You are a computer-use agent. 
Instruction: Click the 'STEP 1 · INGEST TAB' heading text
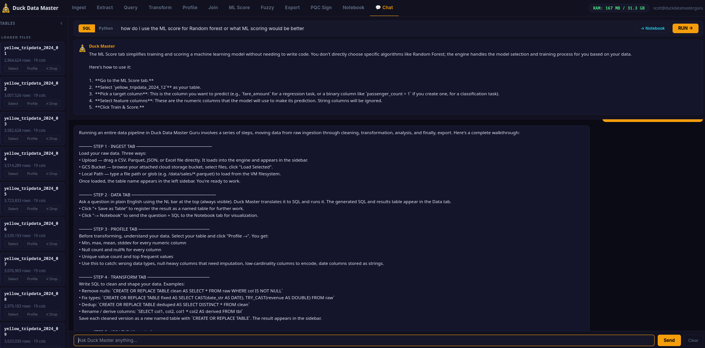tap(114, 147)
